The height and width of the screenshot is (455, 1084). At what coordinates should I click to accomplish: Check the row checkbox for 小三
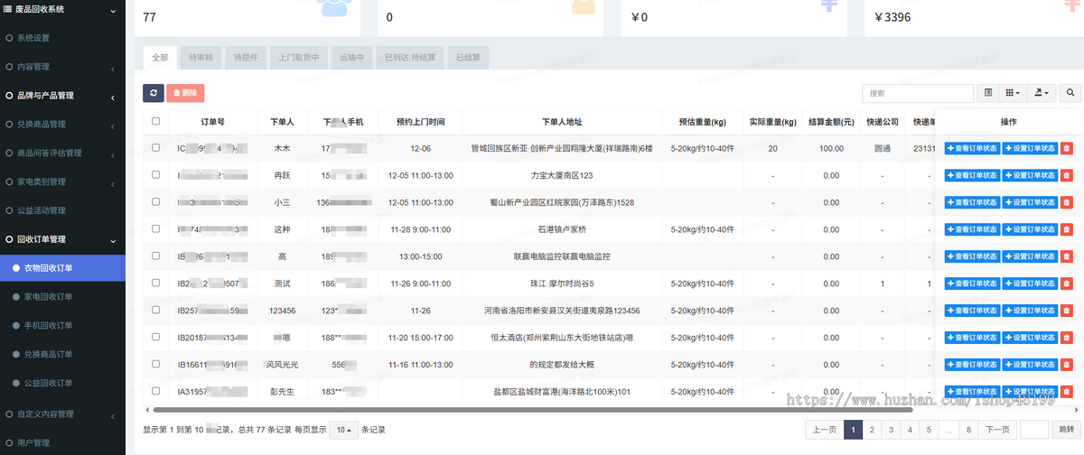pos(156,202)
